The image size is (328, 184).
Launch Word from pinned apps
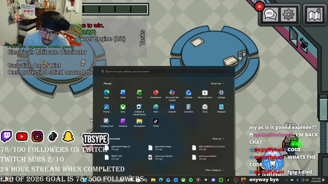[x=123, y=94]
